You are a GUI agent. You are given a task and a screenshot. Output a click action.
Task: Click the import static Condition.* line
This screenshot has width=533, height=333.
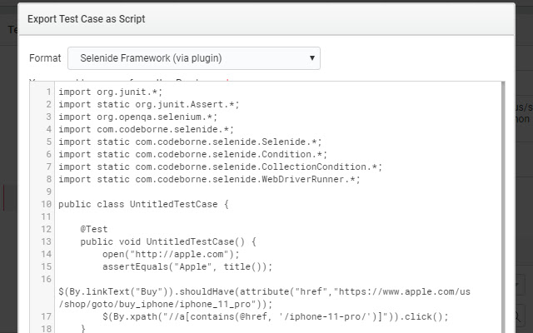192,154
